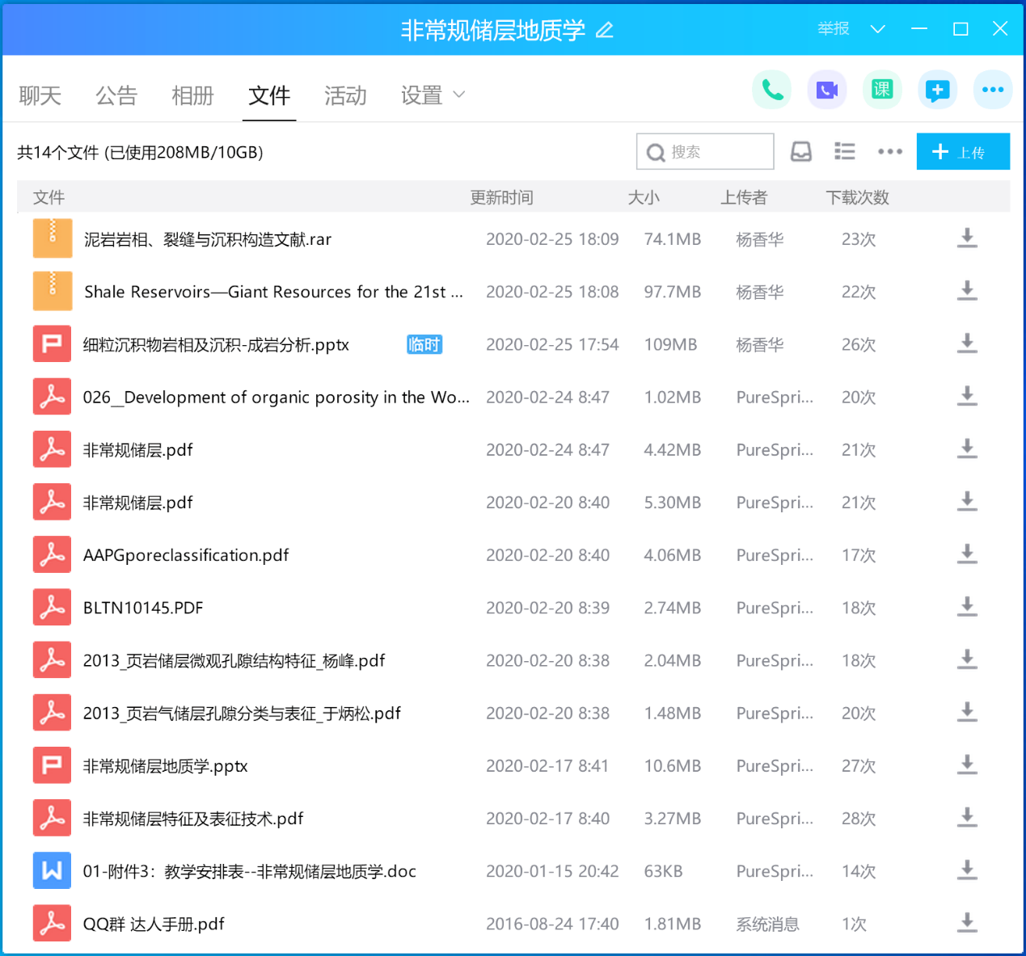
Task: Expand the title bar chevron menu
Action: [877, 30]
